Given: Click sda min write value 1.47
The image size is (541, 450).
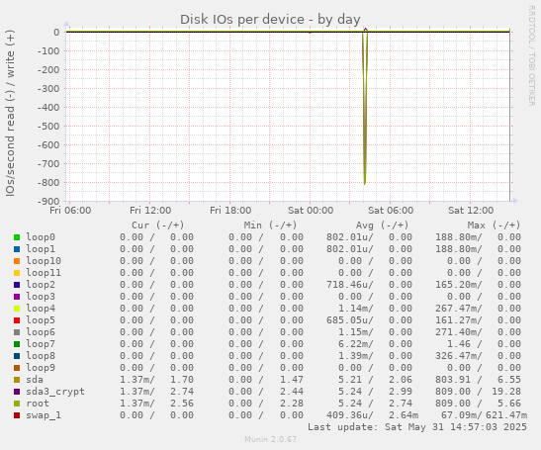Looking at the screenshot, I should coord(292,380).
